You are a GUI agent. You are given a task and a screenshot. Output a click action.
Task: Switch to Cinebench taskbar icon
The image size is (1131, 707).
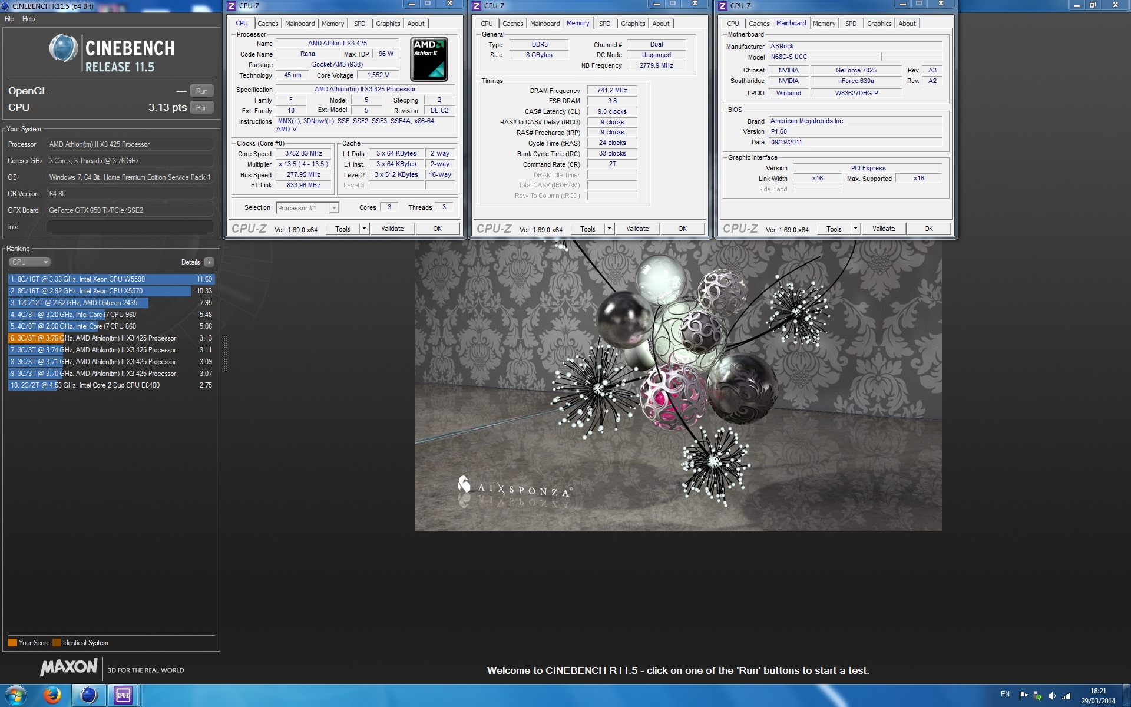point(88,696)
